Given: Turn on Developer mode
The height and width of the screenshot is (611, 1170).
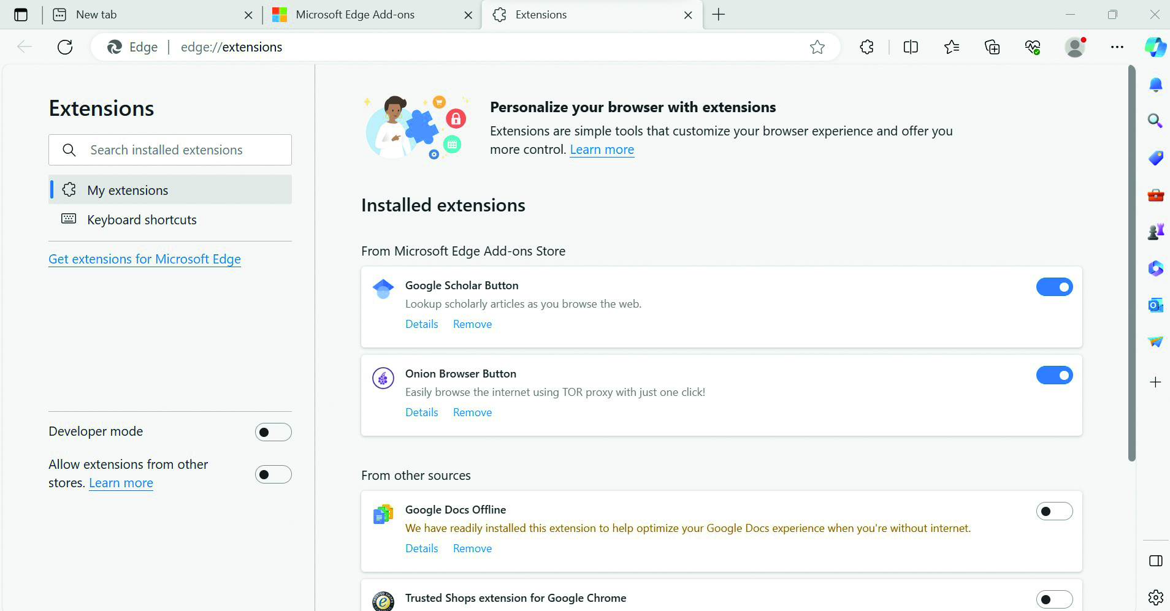Looking at the screenshot, I should tap(273, 432).
